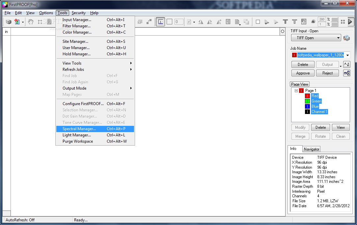Approve the current job

(x=303, y=73)
